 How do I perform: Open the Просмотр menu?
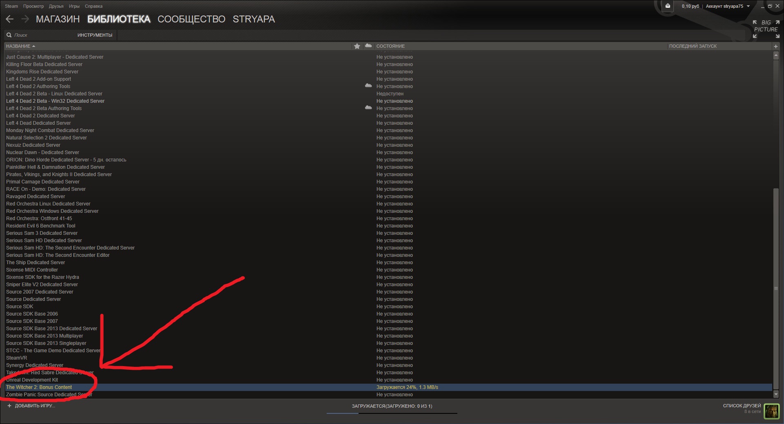pos(33,6)
